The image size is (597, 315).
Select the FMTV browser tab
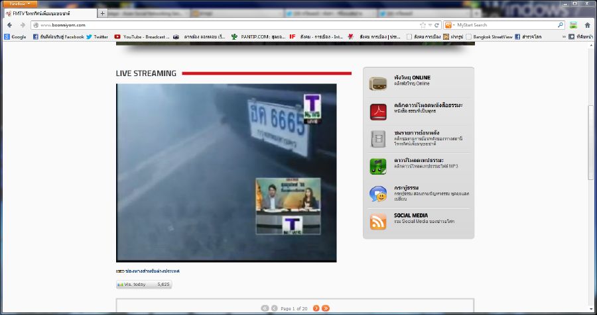tap(50, 13)
